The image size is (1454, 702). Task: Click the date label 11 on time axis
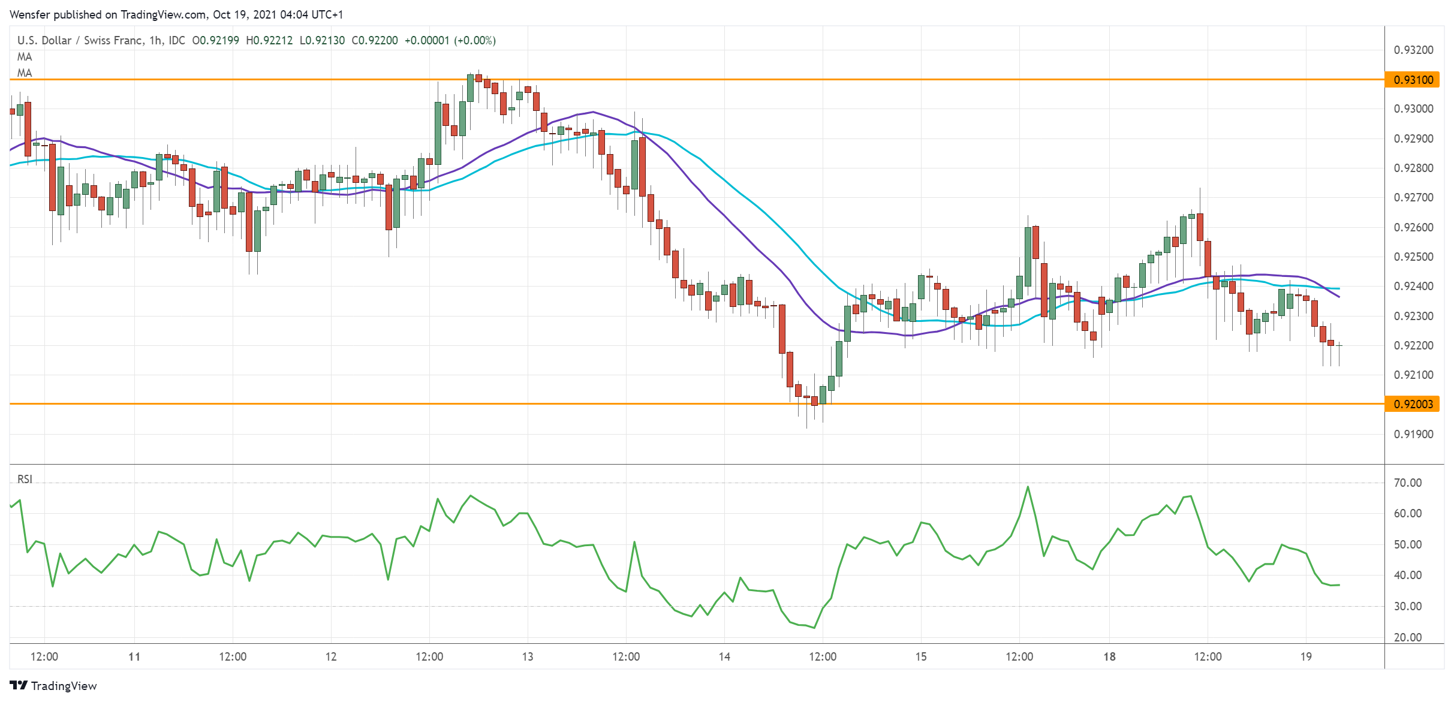point(134,656)
